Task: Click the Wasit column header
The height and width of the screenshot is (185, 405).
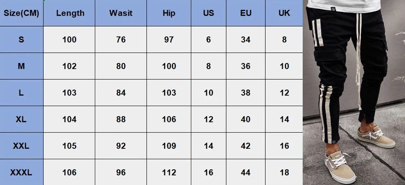Action: (121, 13)
